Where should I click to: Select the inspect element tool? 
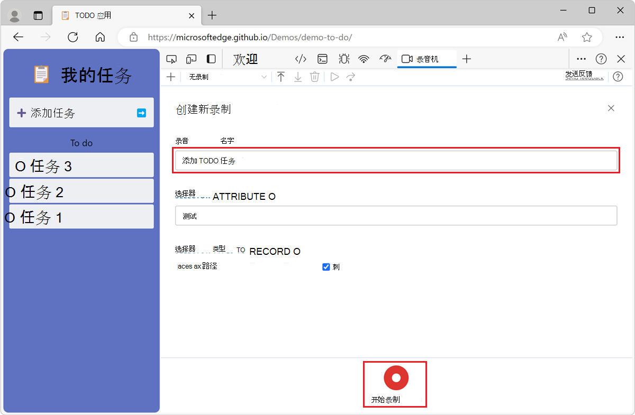pyautogui.click(x=171, y=59)
